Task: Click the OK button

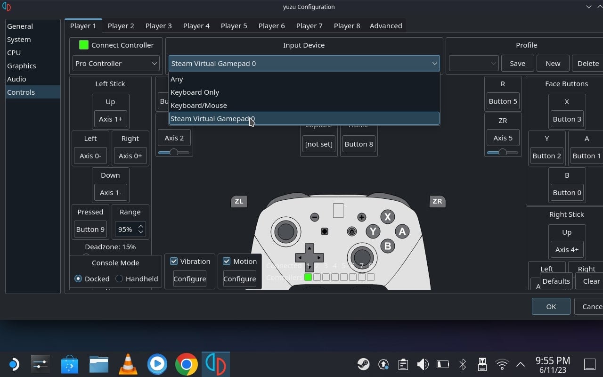Action: (551, 306)
